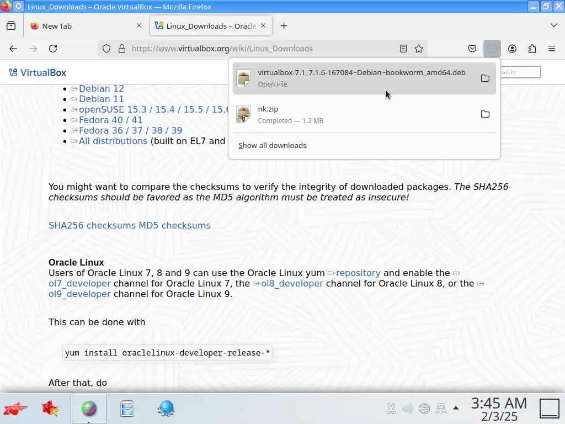Close the downloads panel via toolbar button
The width and height of the screenshot is (565, 424).
coord(492,49)
